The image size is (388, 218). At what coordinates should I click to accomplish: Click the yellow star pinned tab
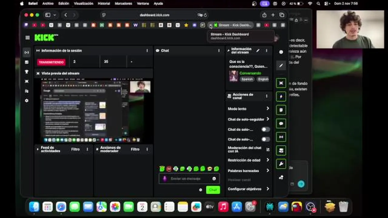pyautogui.click(x=186, y=25)
